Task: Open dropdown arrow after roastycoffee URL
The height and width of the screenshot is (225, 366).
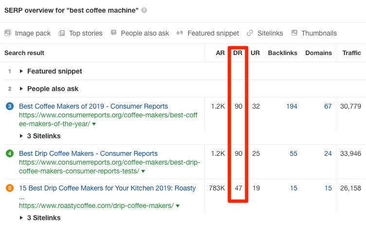Action: (177, 206)
